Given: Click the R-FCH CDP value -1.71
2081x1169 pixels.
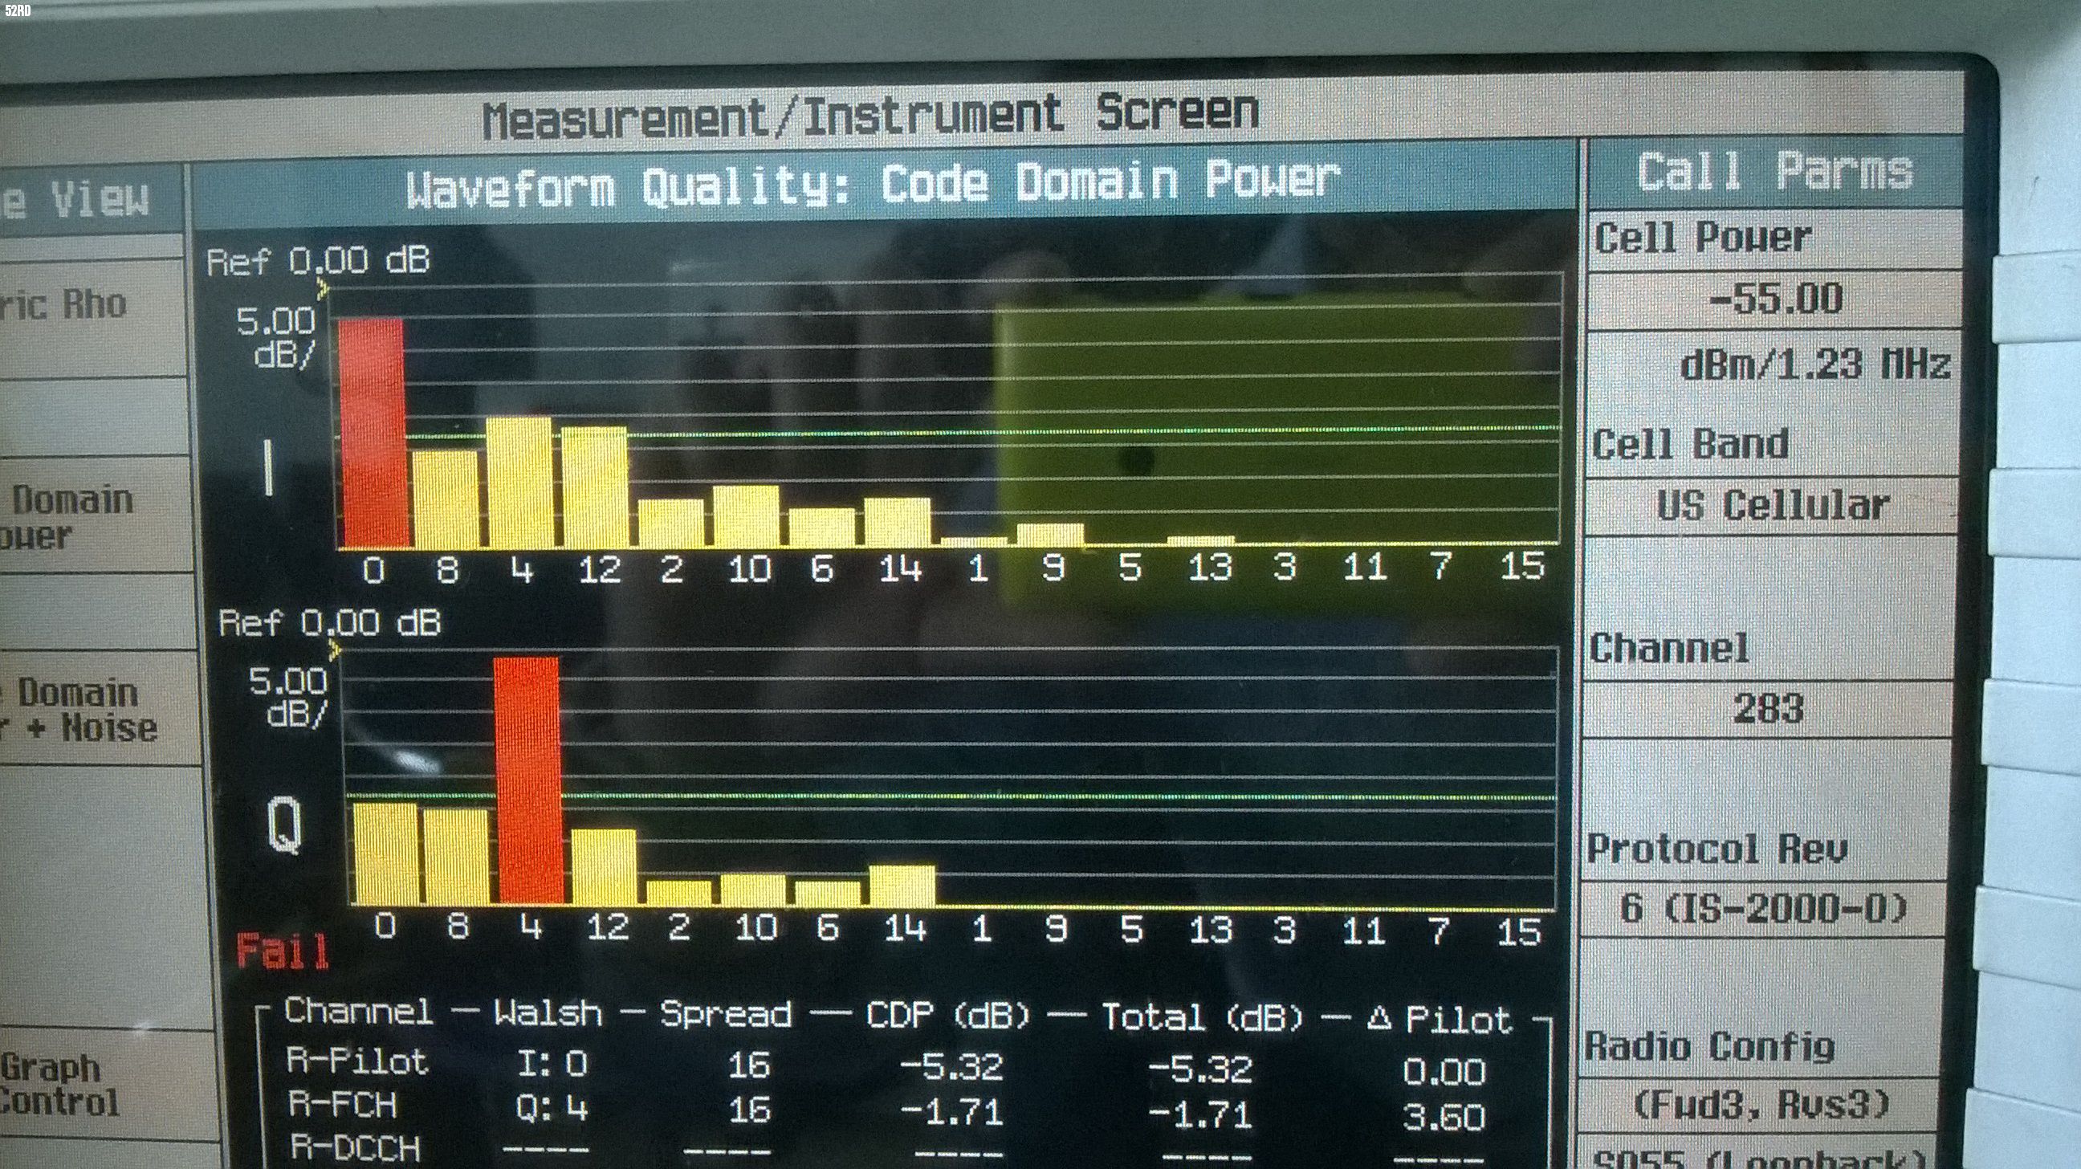Looking at the screenshot, I should [x=951, y=1113].
